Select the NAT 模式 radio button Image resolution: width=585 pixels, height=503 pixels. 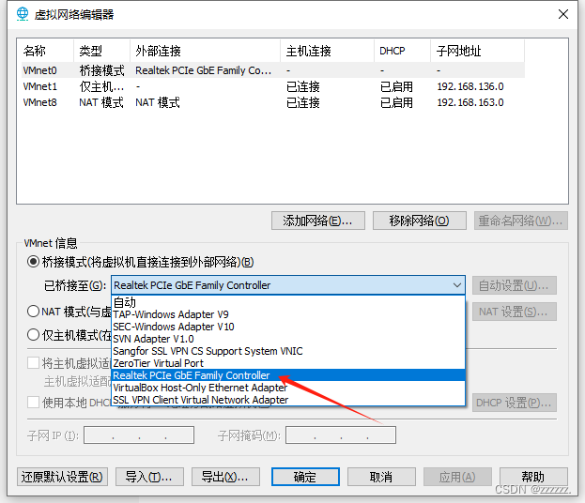[33, 311]
